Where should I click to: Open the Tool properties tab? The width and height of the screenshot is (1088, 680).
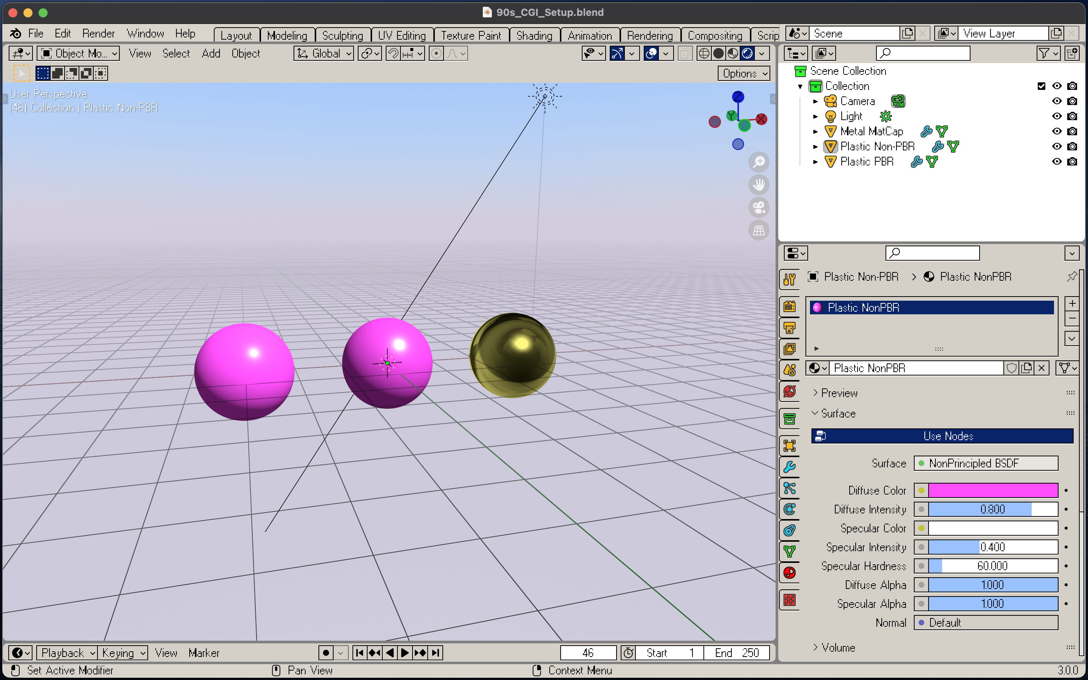(x=790, y=279)
